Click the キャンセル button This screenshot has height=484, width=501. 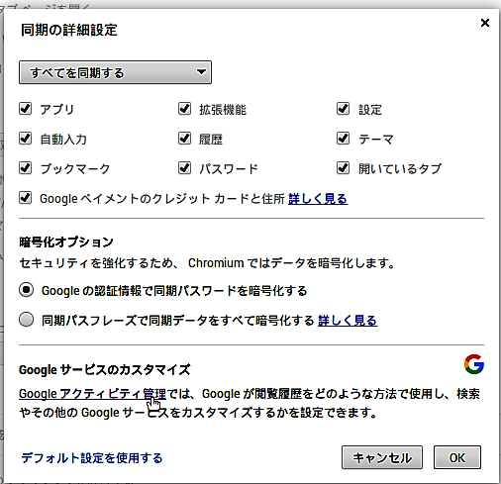coord(382,457)
